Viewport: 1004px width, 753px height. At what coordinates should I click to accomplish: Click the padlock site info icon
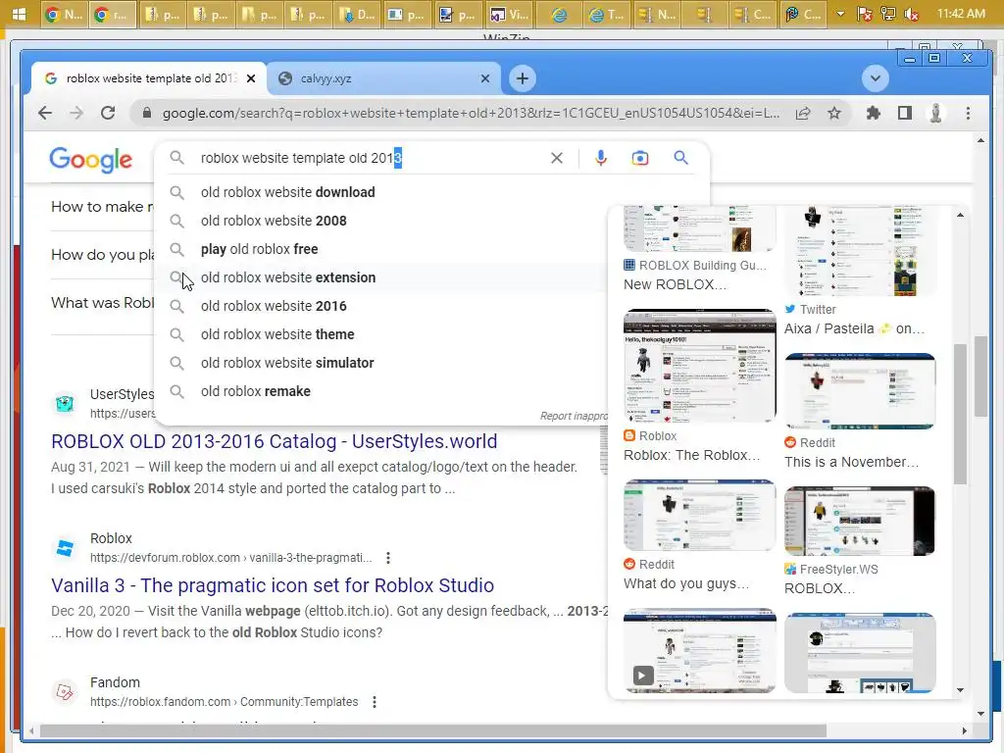click(x=147, y=114)
